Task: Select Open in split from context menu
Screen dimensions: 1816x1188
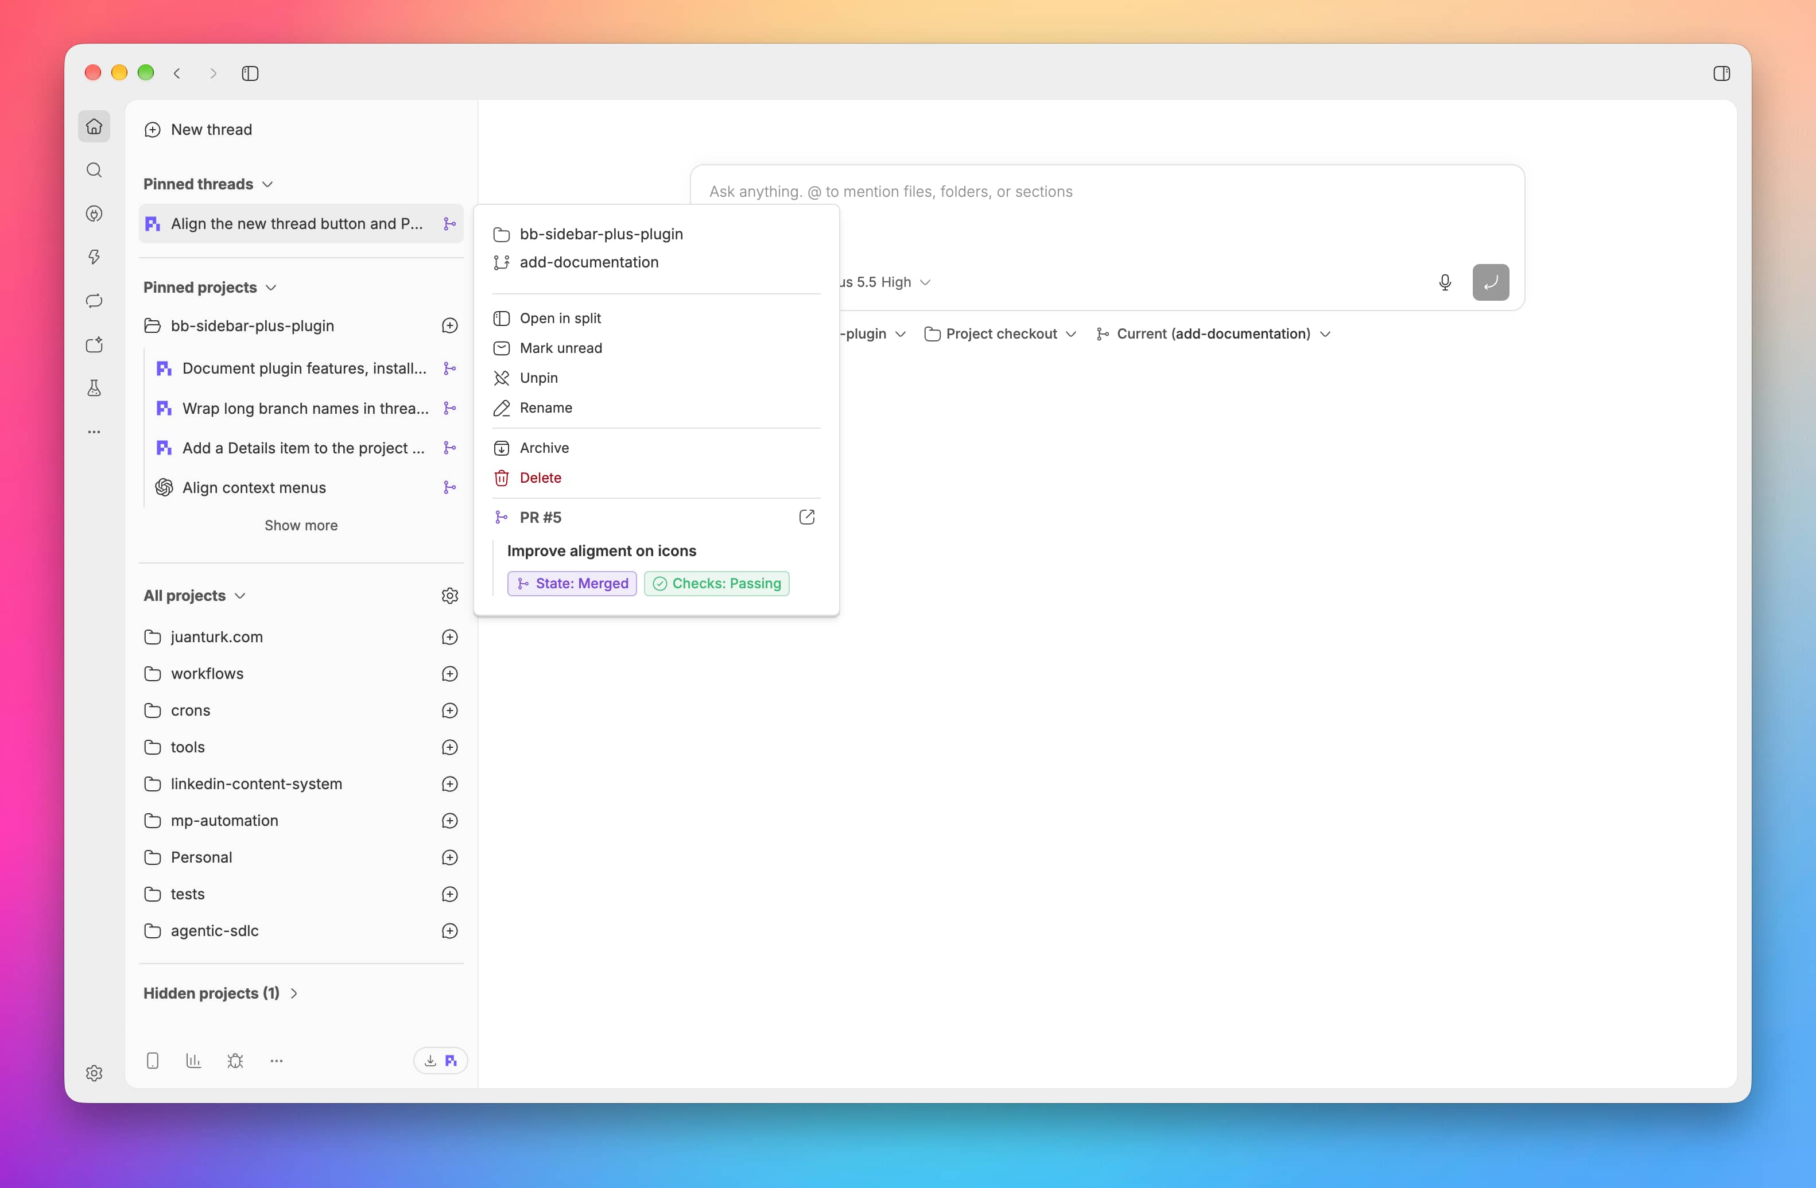Action: pos(656,318)
